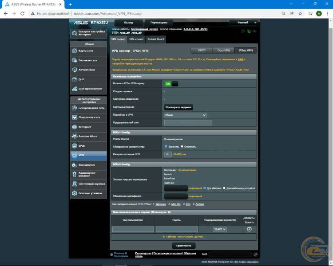The height and width of the screenshot is (266, 333).
Task: Click Проверить журнал button
Action: tap(178, 107)
